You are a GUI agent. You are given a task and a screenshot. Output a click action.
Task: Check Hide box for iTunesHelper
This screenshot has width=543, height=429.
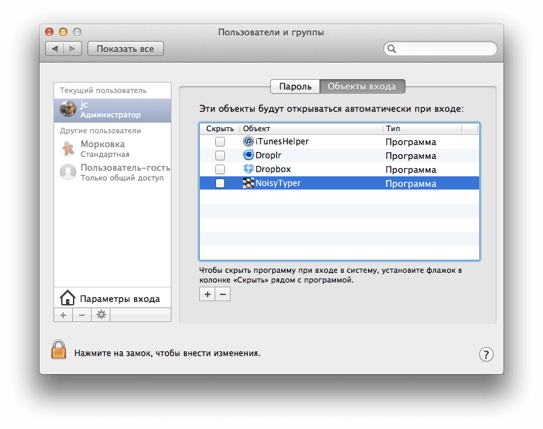(x=220, y=142)
